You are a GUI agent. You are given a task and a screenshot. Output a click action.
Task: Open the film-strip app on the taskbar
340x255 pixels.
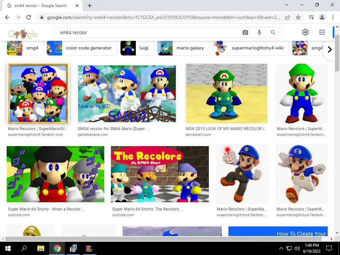[x=89, y=248]
